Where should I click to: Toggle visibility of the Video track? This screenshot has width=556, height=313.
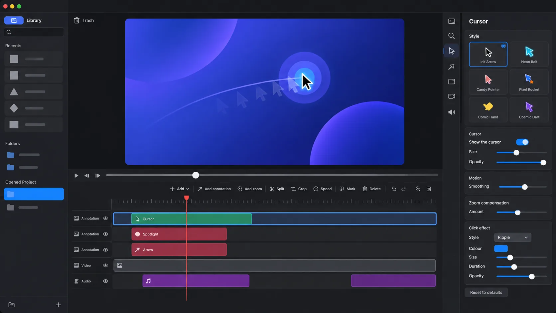click(x=105, y=265)
